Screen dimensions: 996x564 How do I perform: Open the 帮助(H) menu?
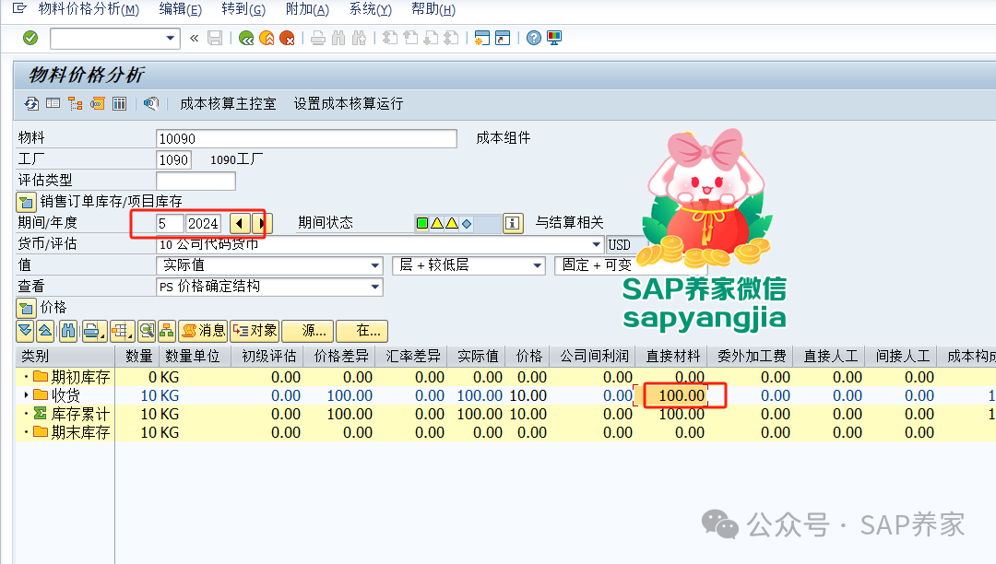point(433,9)
